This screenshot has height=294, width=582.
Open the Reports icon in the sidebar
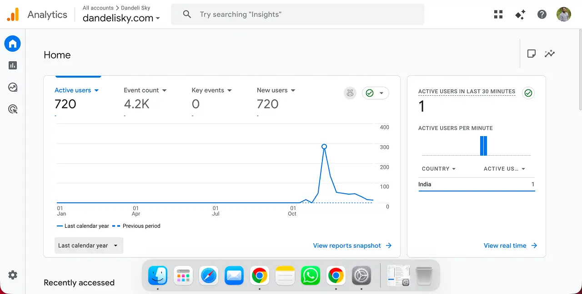click(x=12, y=65)
